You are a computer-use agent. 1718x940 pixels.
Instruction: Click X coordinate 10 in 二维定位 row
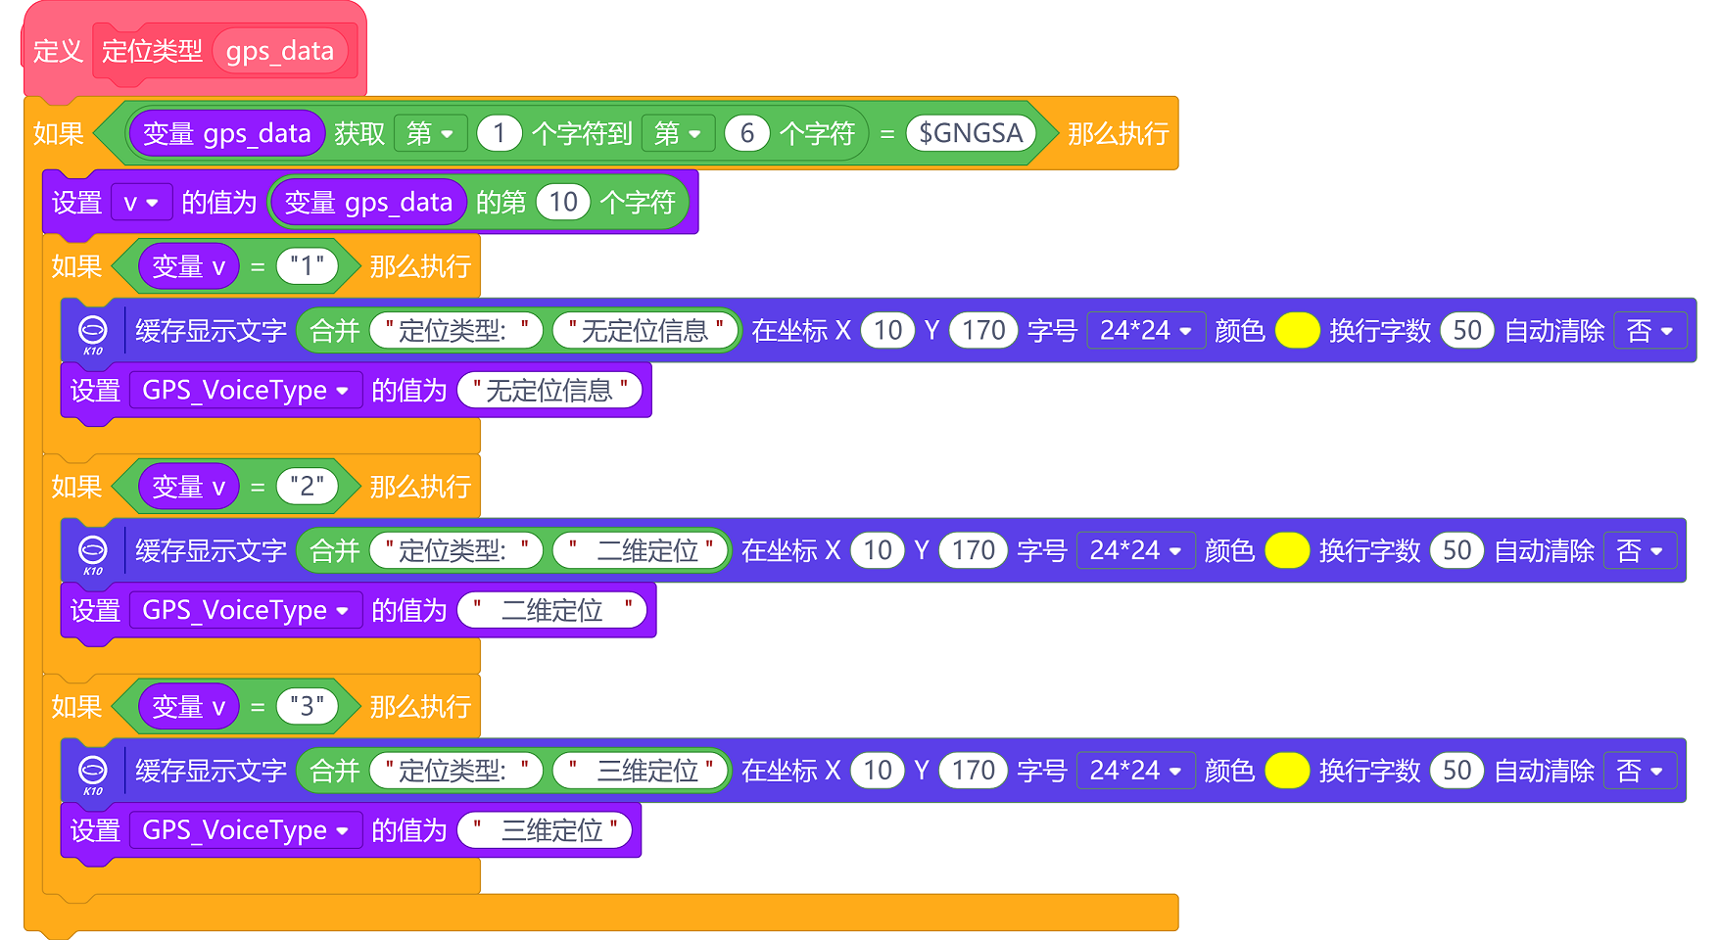pyautogui.click(x=879, y=551)
